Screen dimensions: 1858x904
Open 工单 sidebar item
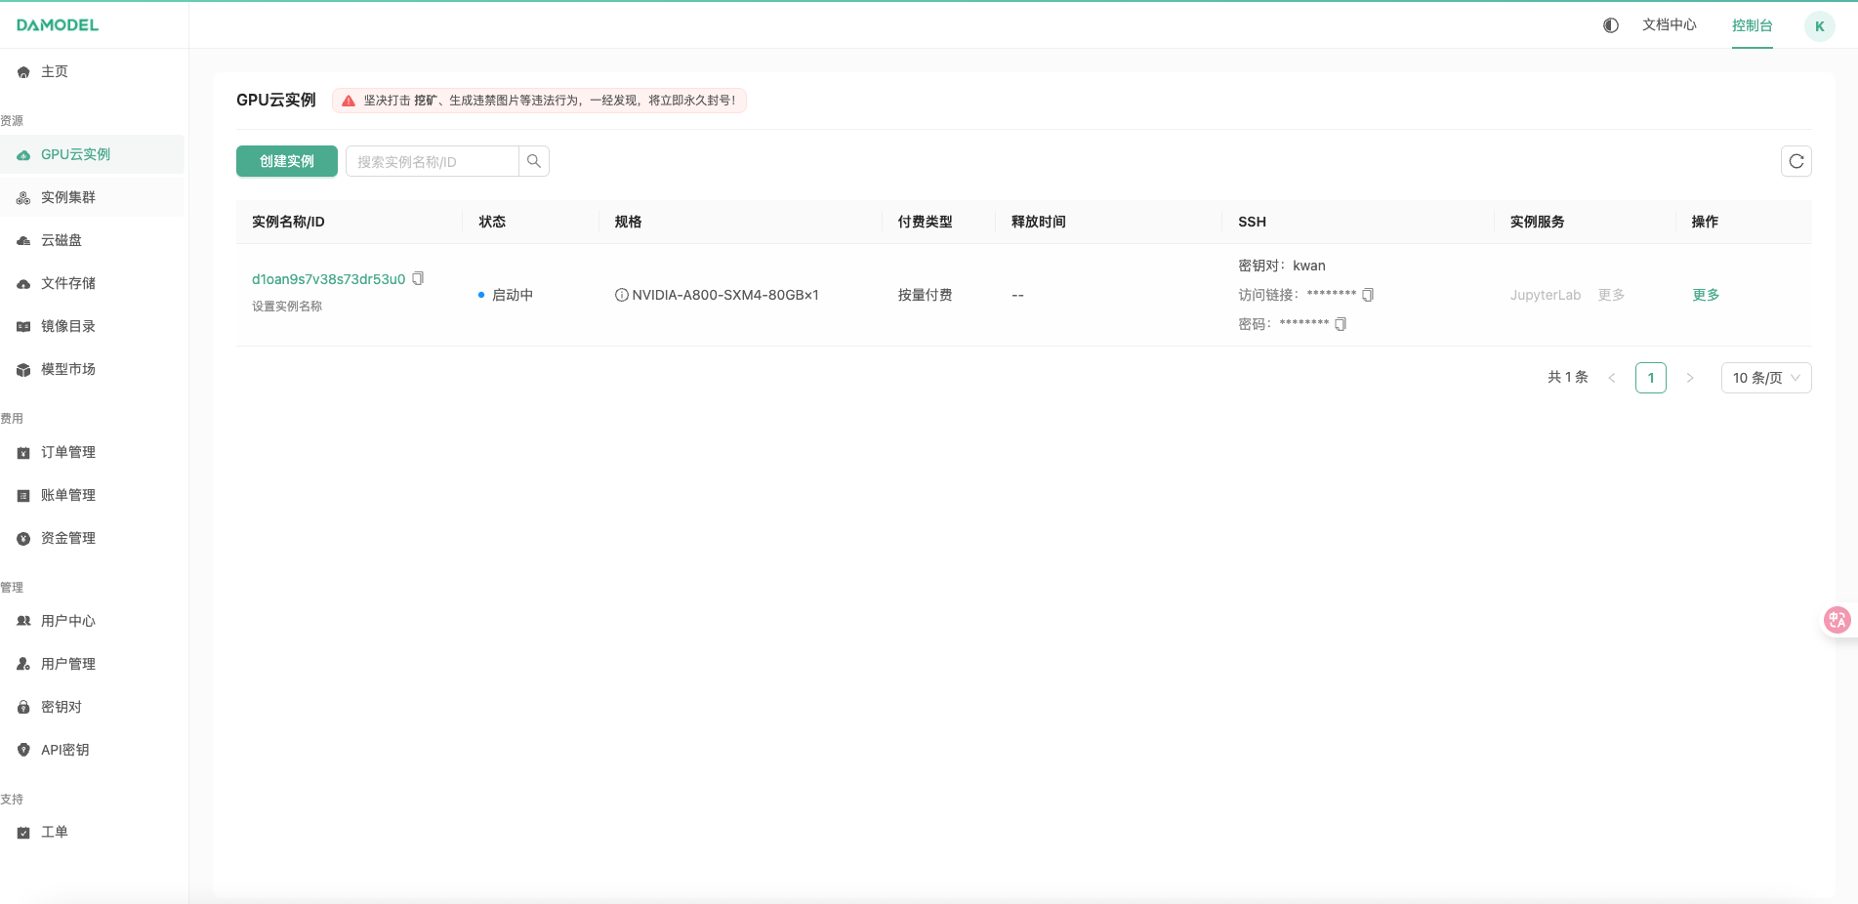tap(92, 832)
